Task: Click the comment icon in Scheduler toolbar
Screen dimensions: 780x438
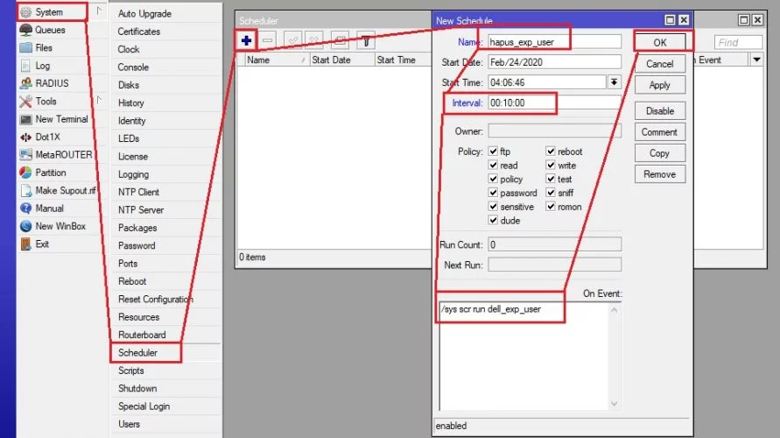Action: (341, 41)
